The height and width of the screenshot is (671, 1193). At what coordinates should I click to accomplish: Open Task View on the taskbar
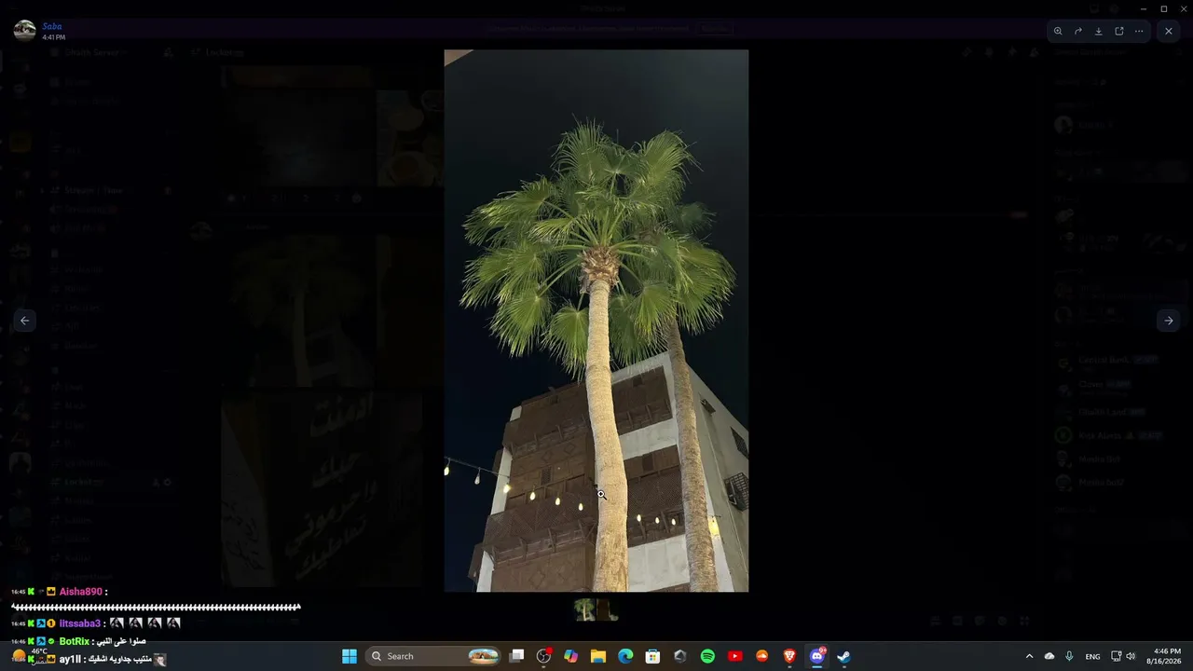tap(517, 656)
